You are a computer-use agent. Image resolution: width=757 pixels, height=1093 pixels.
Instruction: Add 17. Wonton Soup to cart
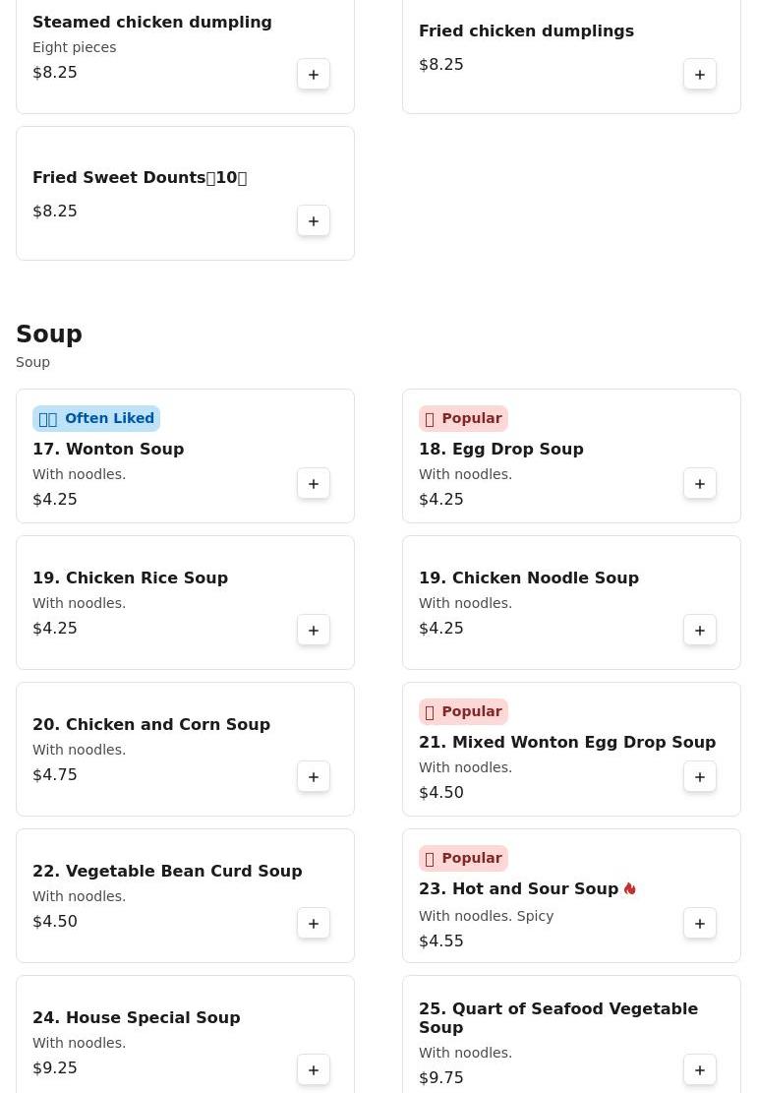coord(314,484)
